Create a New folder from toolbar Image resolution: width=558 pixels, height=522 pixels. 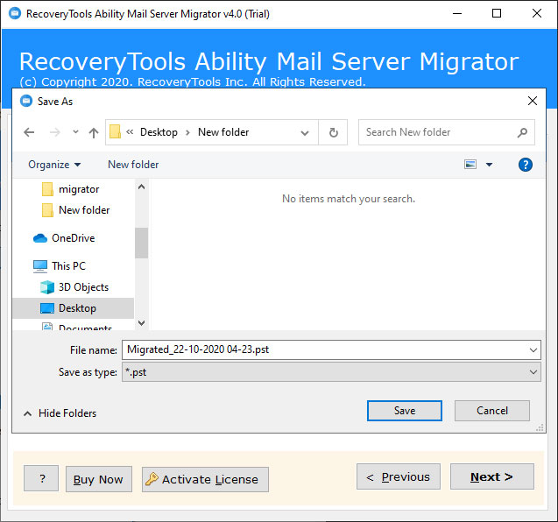tap(133, 165)
